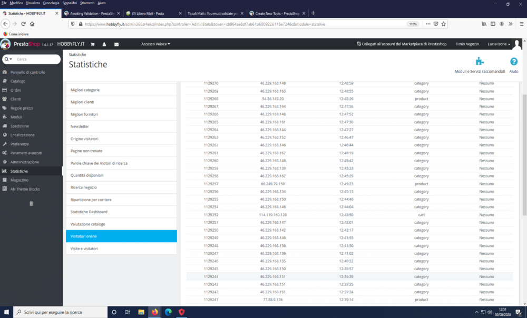Click the browser back arrow
The height and width of the screenshot is (318, 527).
click(x=5, y=24)
